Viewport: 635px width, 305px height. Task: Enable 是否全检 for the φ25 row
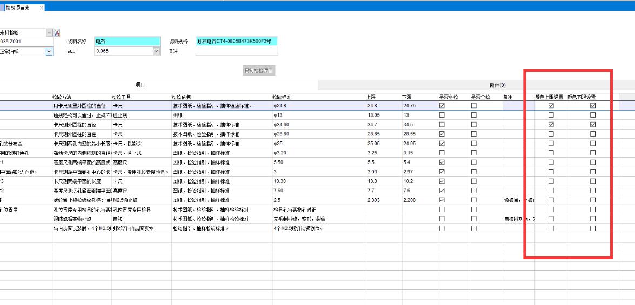(474, 143)
